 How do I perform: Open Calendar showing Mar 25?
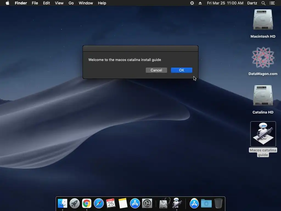pos(111,203)
